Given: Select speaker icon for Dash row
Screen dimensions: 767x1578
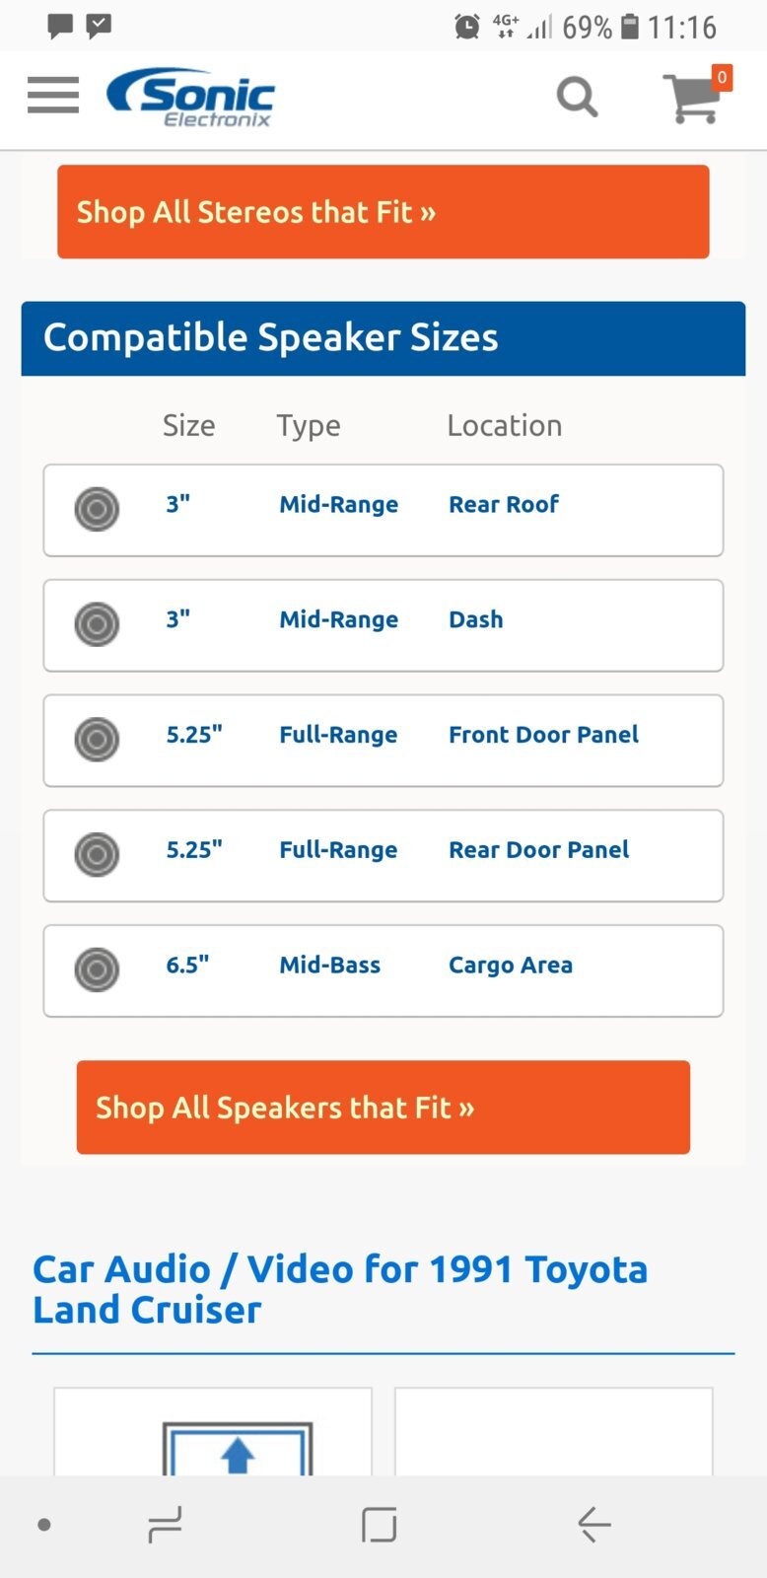Looking at the screenshot, I should tap(97, 624).
